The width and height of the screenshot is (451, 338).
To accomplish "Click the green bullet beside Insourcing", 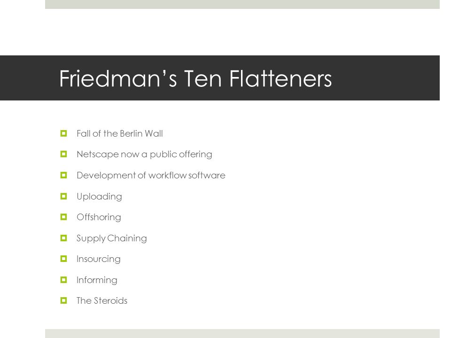I will point(63,259).
